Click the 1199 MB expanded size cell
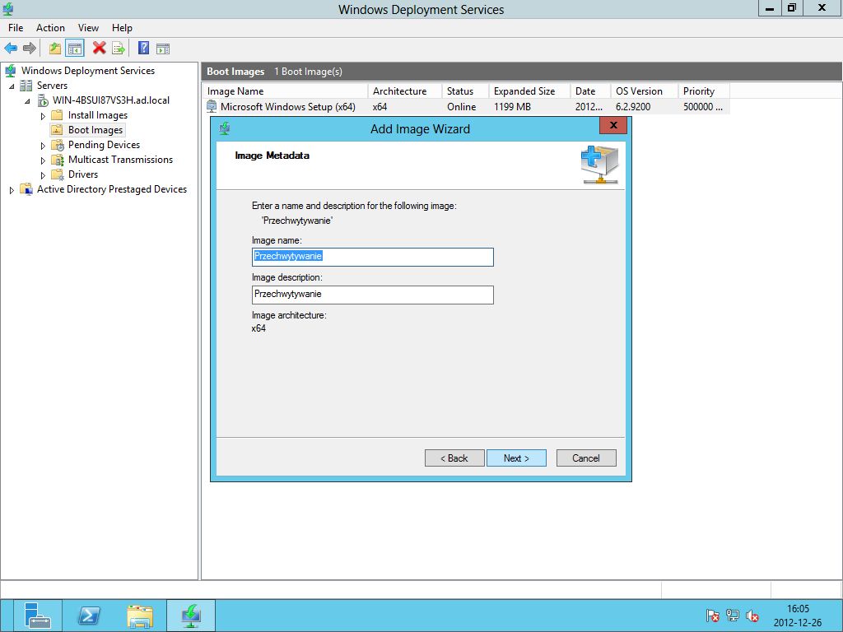This screenshot has height=632, width=843. (x=512, y=107)
